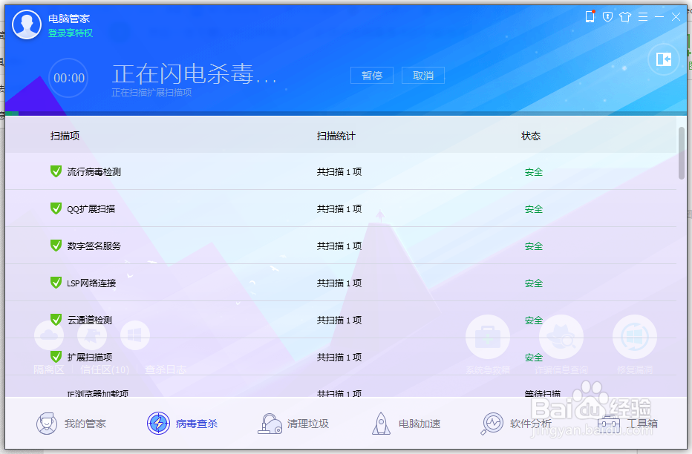
Task: Click the green shield beside 流行病毒检测
Action: (56, 171)
